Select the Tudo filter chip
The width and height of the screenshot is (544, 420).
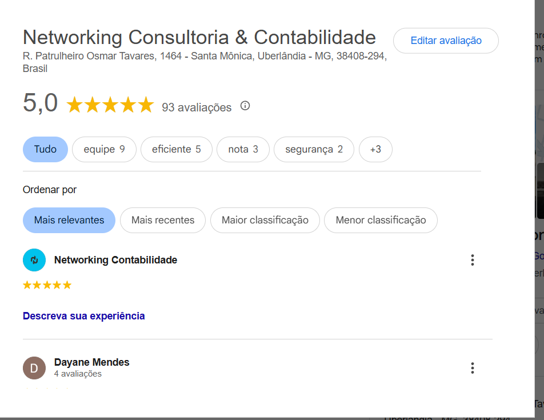45,150
